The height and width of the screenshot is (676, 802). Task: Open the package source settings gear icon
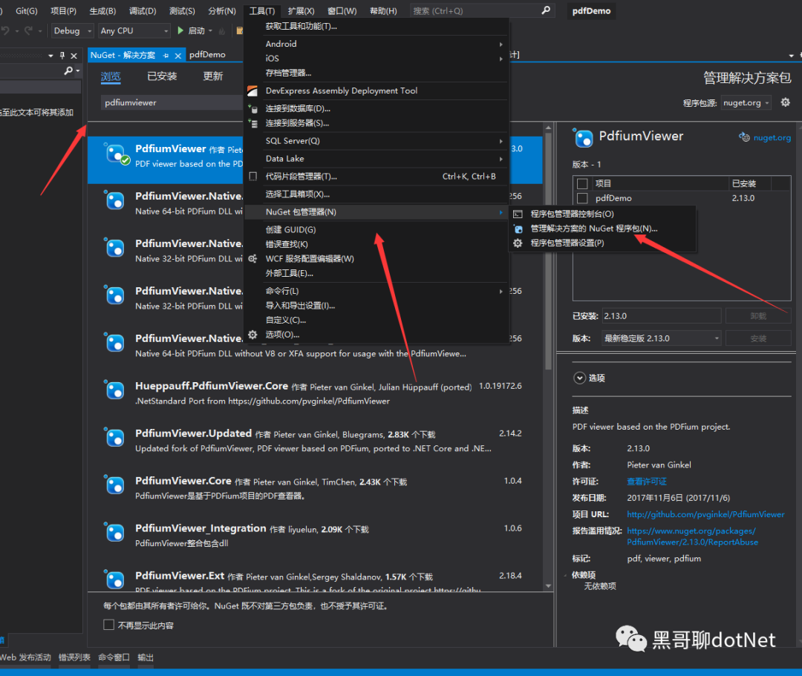point(785,102)
